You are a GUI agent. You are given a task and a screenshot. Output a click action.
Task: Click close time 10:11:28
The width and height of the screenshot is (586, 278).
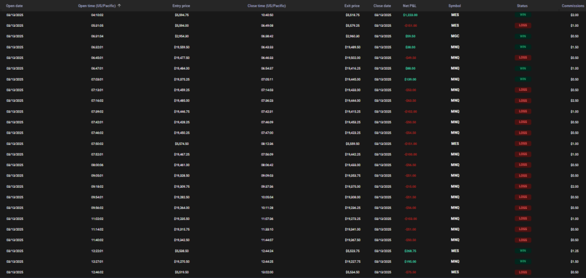pyautogui.click(x=267, y=208)
